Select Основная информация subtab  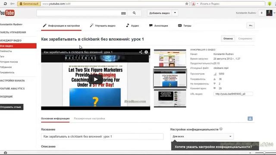tap(55, 118)
